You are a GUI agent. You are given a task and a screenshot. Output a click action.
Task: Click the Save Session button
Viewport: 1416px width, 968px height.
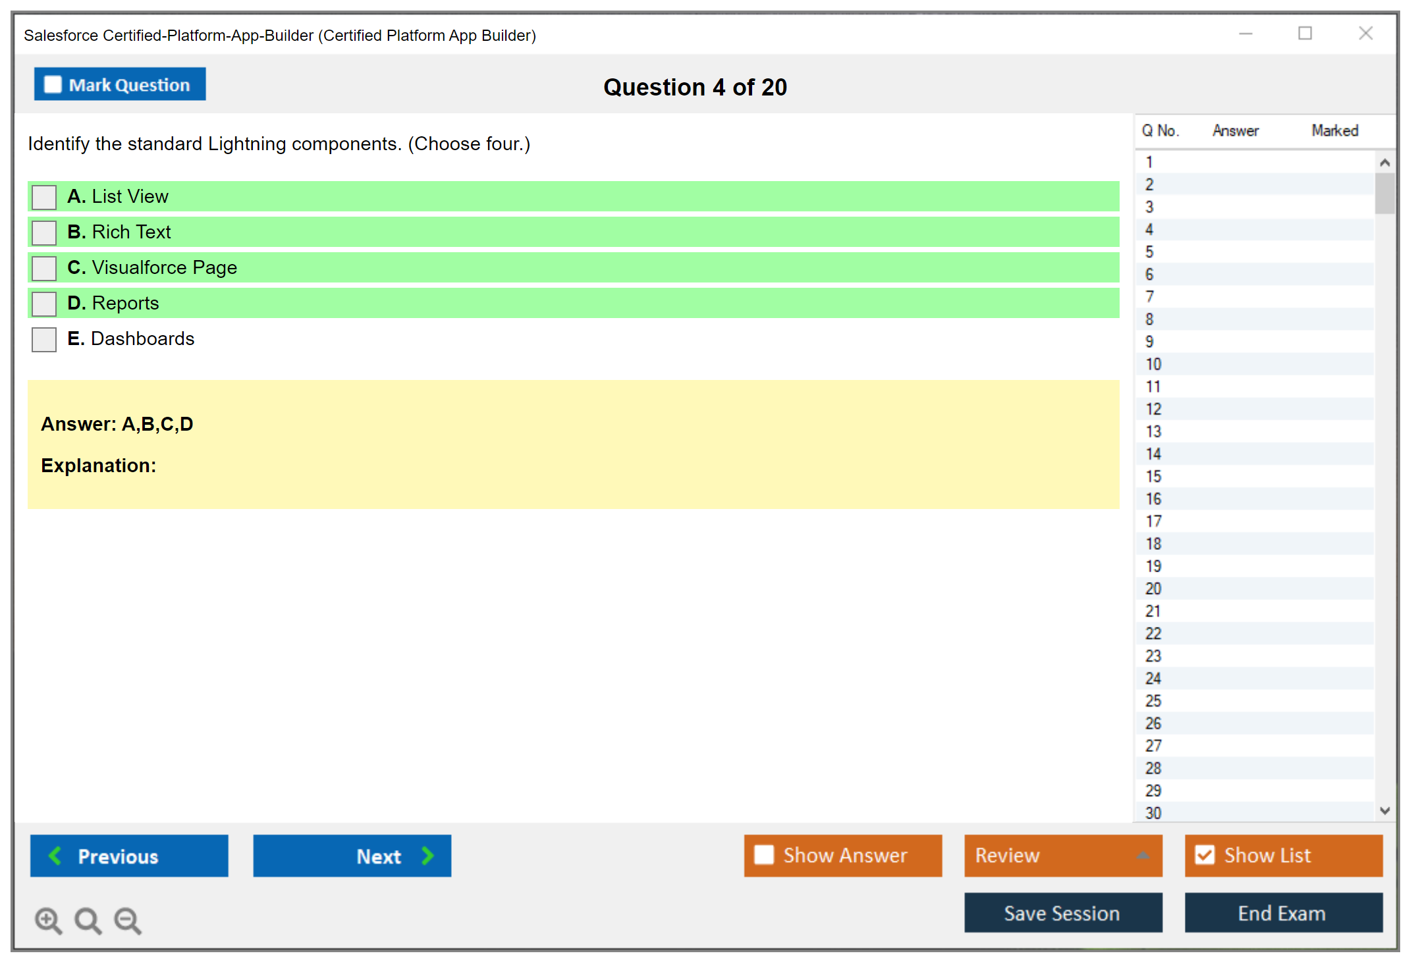pos(1062,913)
